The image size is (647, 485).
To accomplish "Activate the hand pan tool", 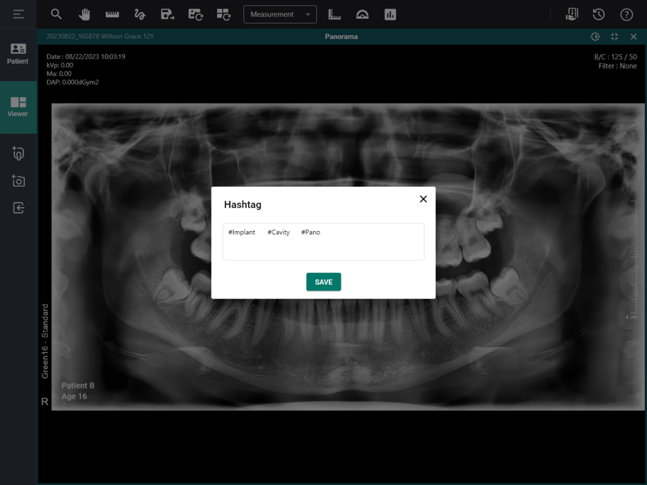I will point(84,14).
